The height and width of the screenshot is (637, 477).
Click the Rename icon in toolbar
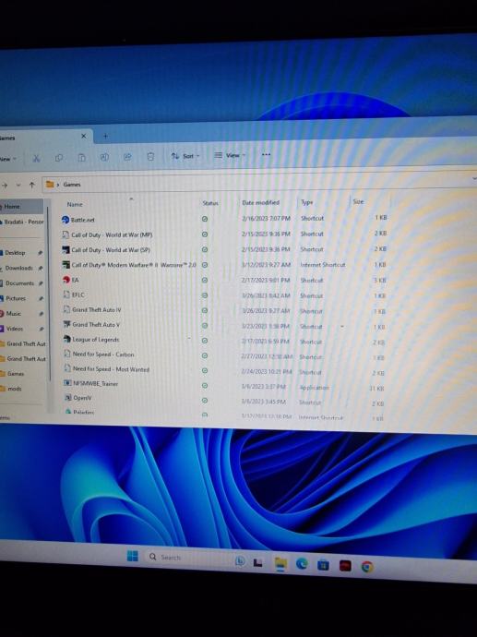tap(104, 157)
